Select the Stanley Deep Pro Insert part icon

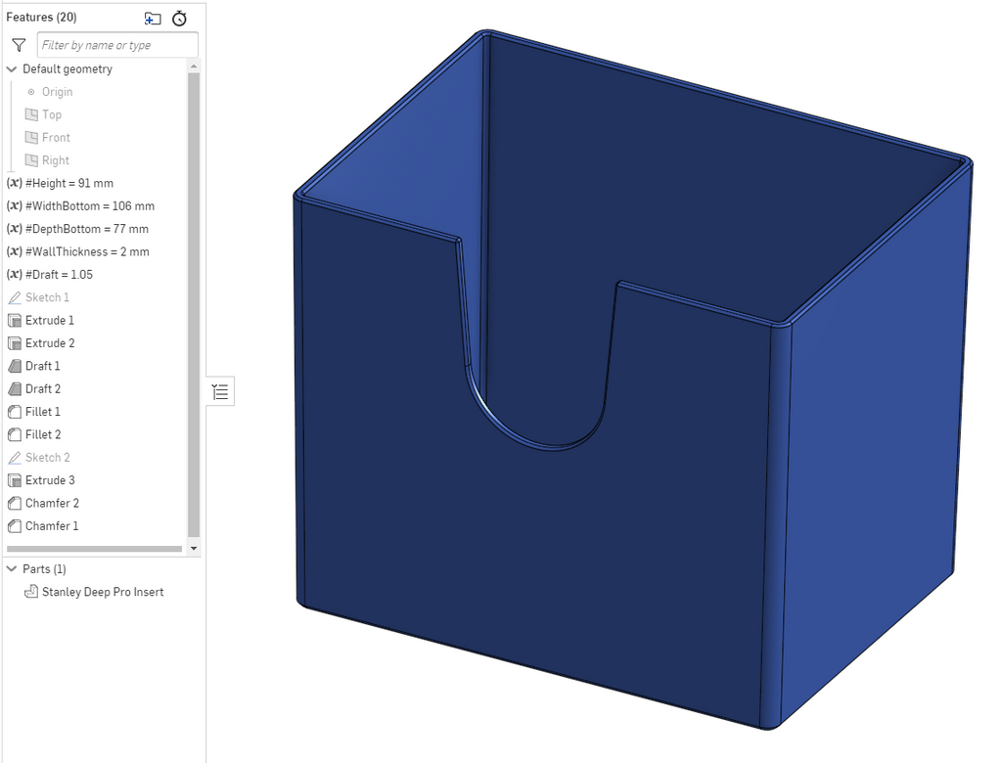30,592
